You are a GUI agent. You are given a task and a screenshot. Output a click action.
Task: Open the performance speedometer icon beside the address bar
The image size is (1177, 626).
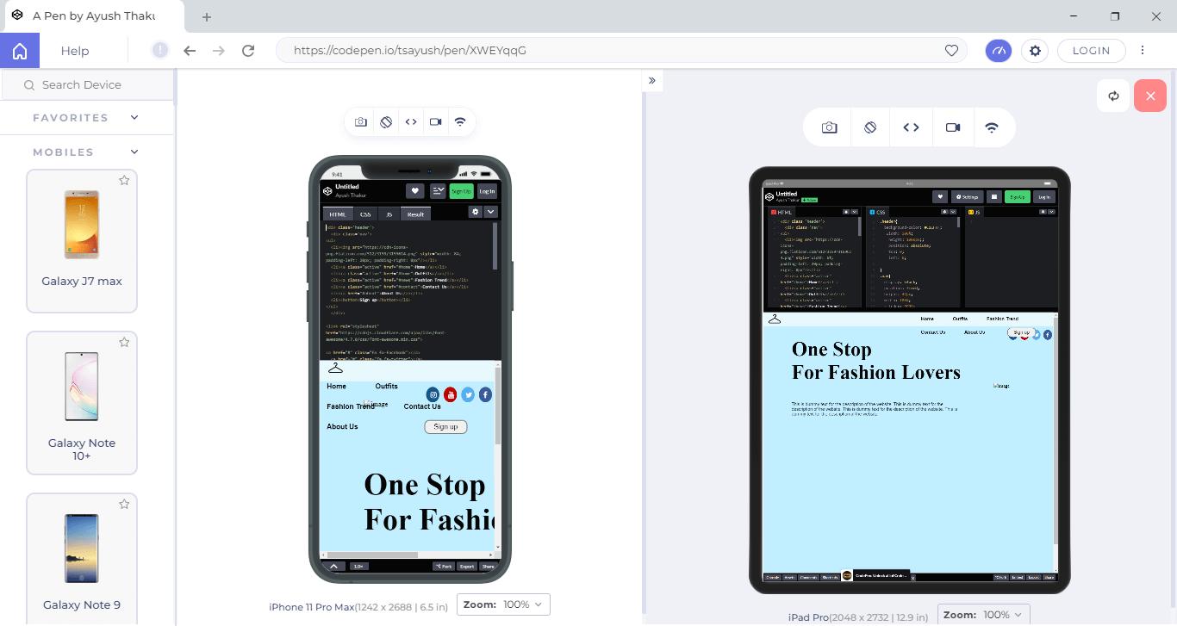pyautogui.click(x=998, y=50)
